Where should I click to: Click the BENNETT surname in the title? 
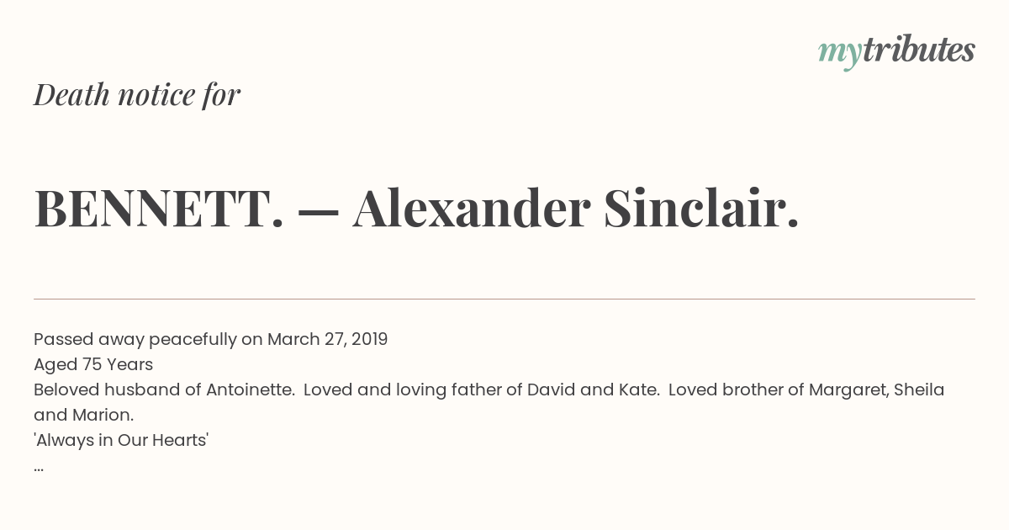tap(159, 208)
